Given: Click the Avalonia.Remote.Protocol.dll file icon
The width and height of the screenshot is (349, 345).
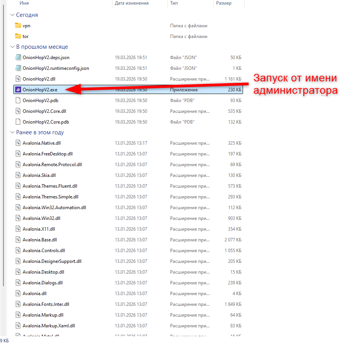Looking at the screenshot, I should pos(18,164).
